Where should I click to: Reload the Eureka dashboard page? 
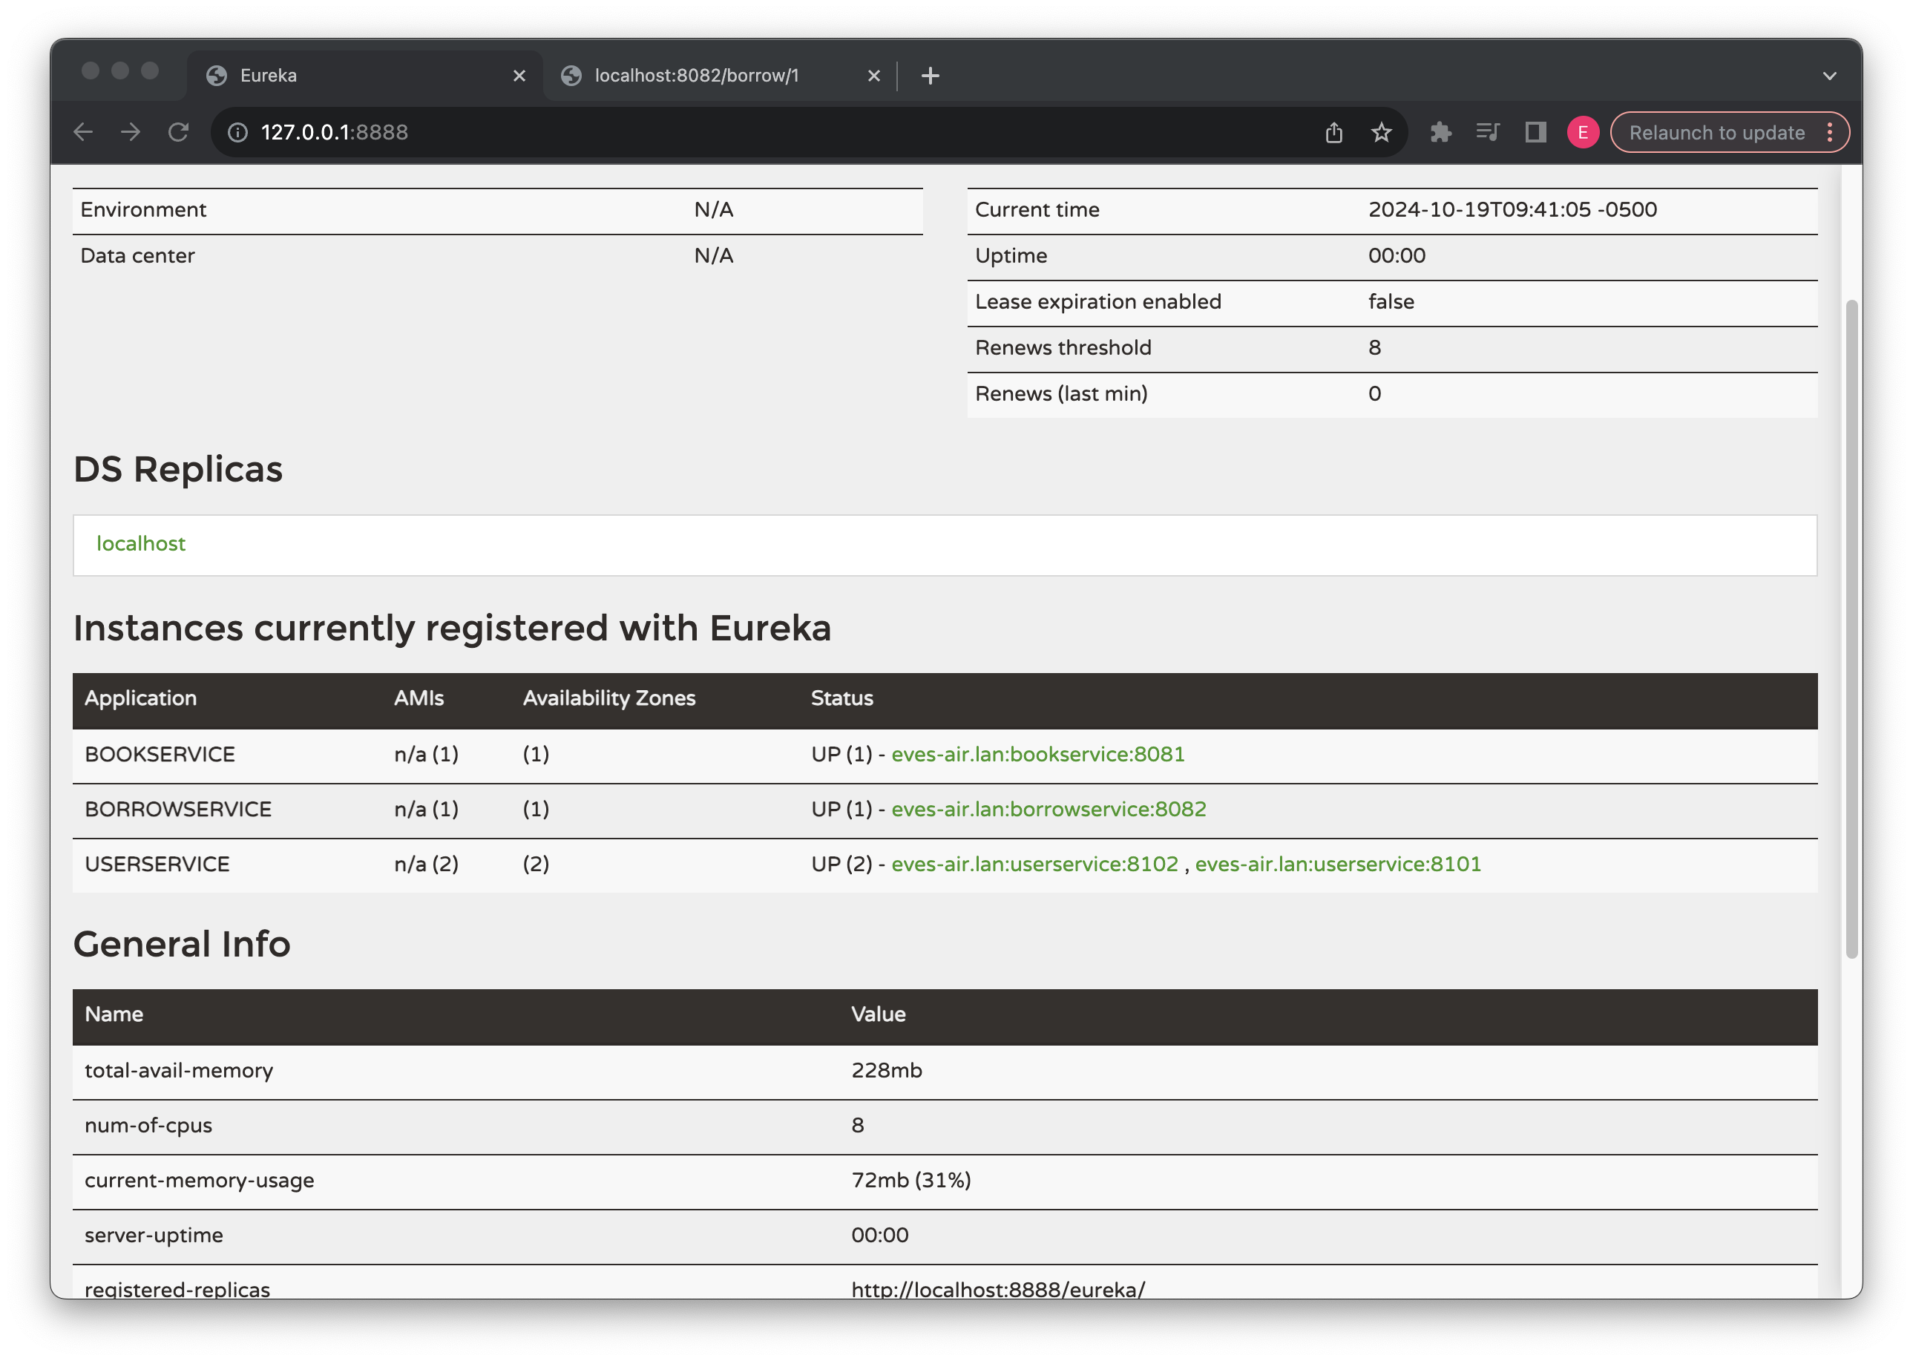[180, 131]
